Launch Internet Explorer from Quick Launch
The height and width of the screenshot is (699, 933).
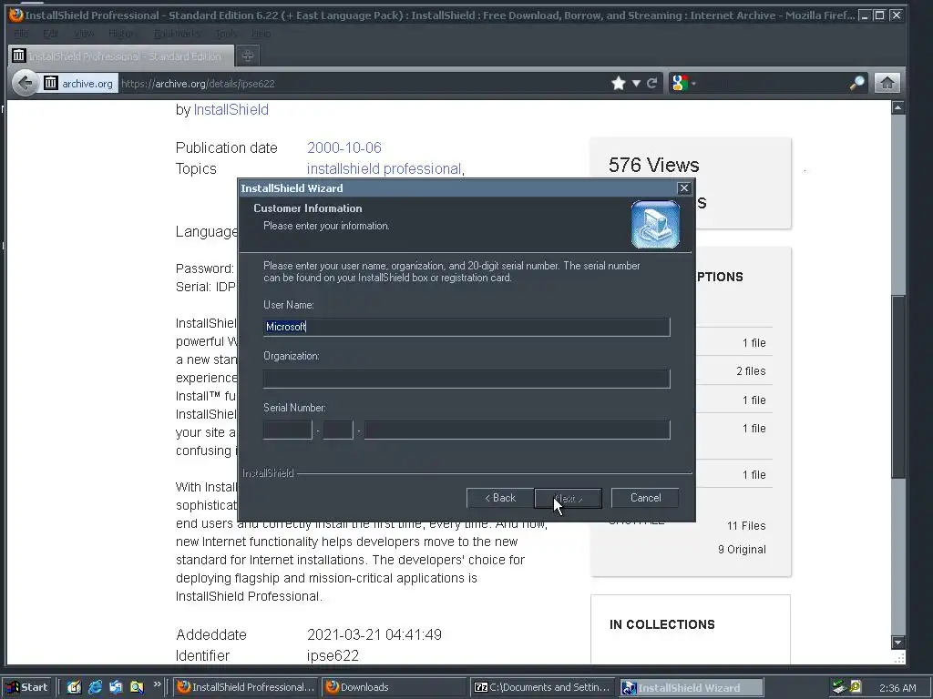tap(95, 687)
